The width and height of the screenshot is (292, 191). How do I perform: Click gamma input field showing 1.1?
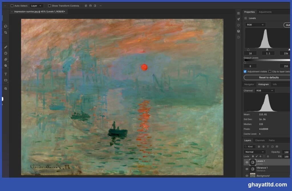(268, 53)
